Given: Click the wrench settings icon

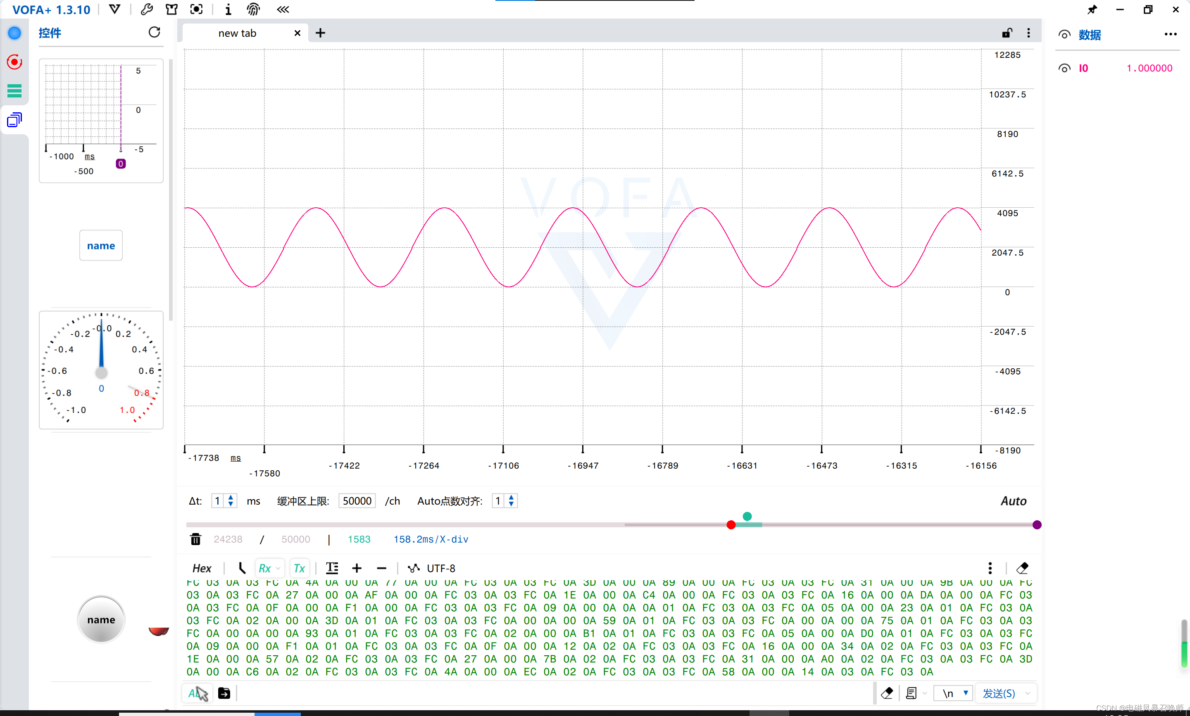Looking at the screenshot, I should tap(147, 9).
